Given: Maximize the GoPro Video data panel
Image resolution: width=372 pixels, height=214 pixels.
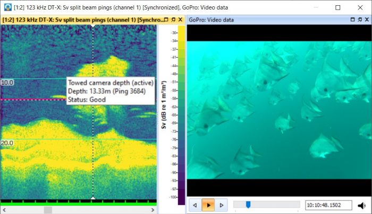Looking at the screenshot, I should click(352, 20).
